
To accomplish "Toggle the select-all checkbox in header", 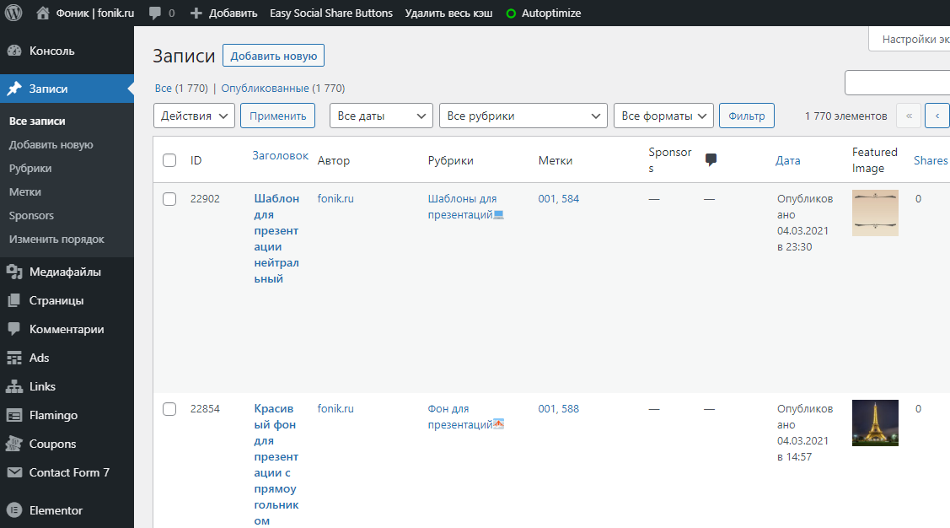I will [169, 160].
